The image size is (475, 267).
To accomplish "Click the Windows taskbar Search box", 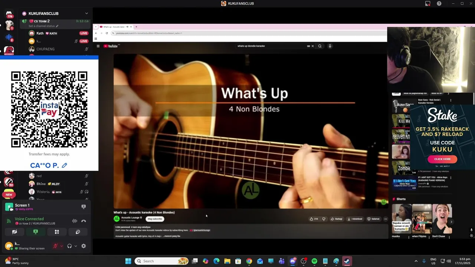I will 162,261.
